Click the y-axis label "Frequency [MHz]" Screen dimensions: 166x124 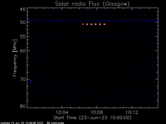(15, 58)
